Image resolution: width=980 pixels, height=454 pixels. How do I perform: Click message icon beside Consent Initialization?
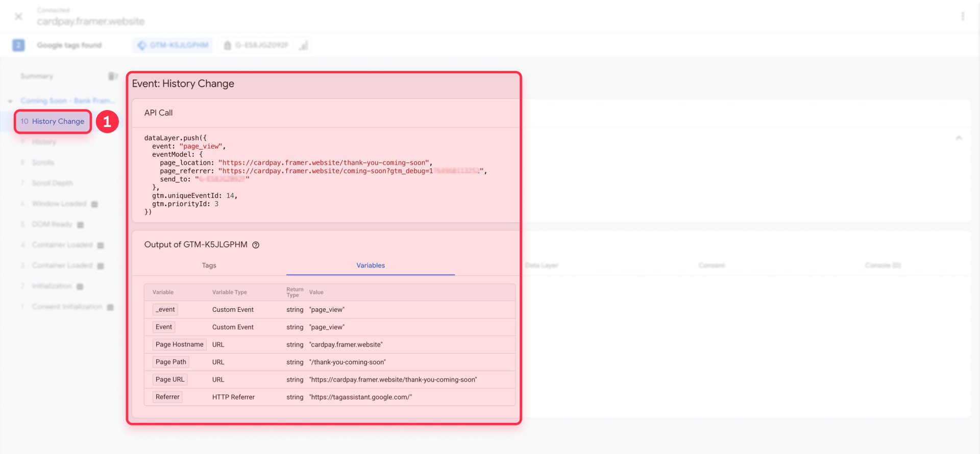pos(110,307)
